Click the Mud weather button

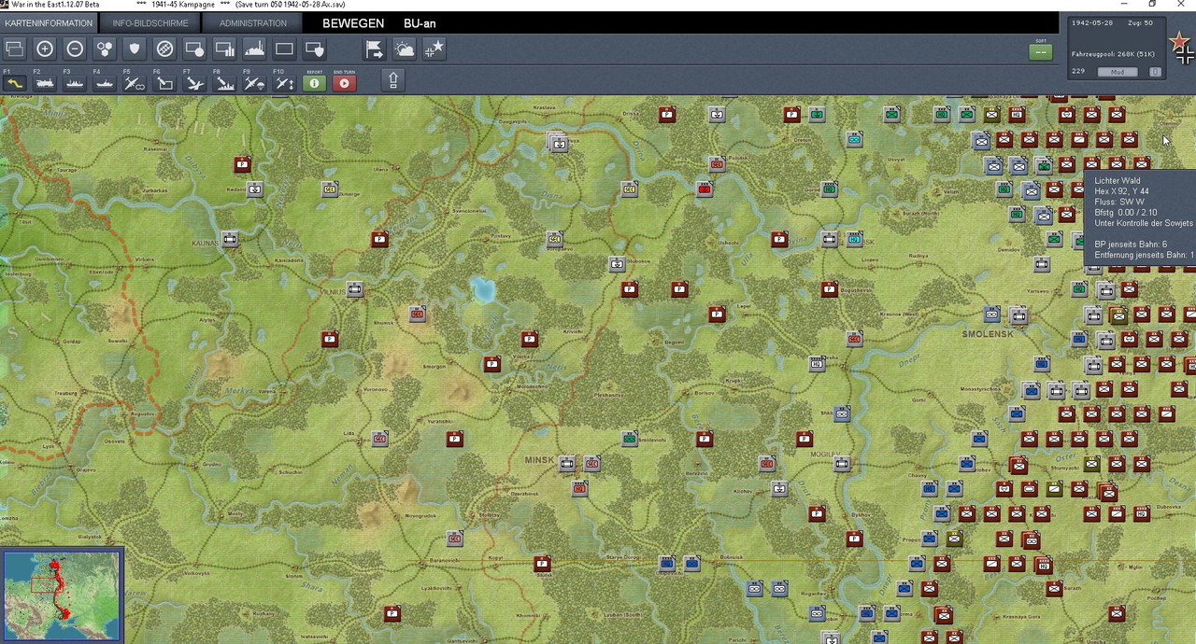pos(1118,72)
